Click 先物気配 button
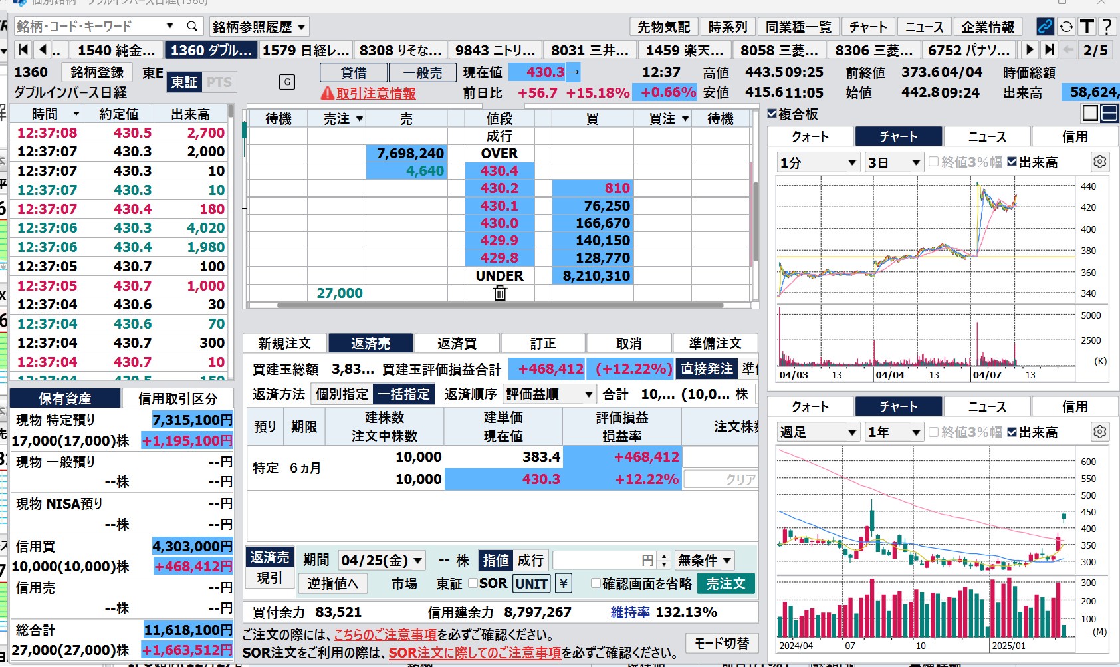The width and height of the screenshot is (1120, 667). click(x=663, y=27)
